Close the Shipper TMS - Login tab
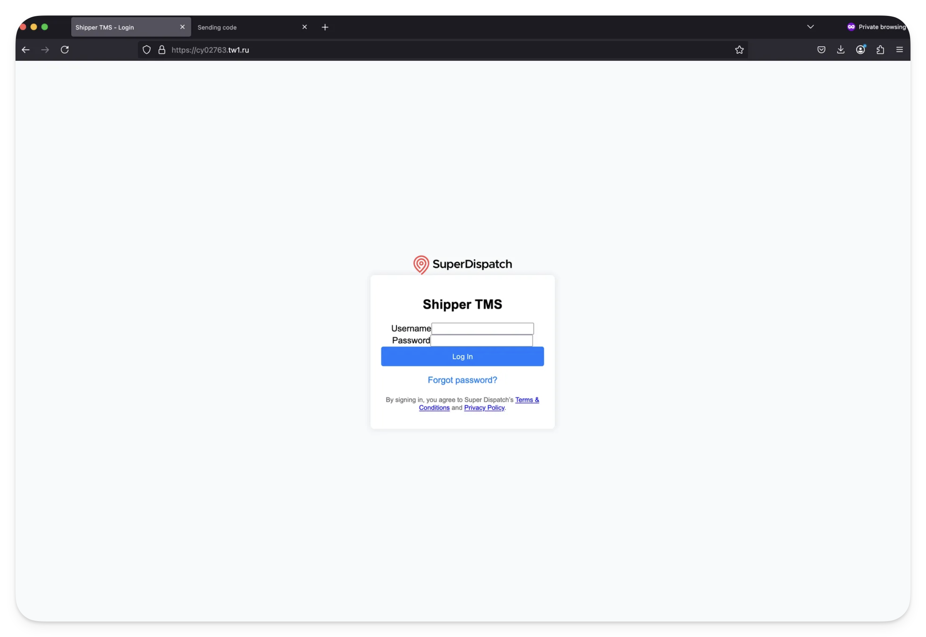The width and height of the screenshot is (926, 637). pos(182,27)
